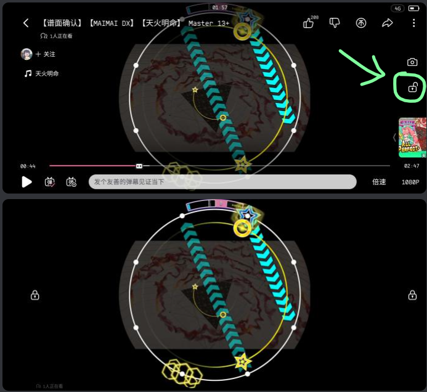The width and height of the screenshot is (427, 392).
Task: Click the danmaku comment input field
Action: click(222, 182)
